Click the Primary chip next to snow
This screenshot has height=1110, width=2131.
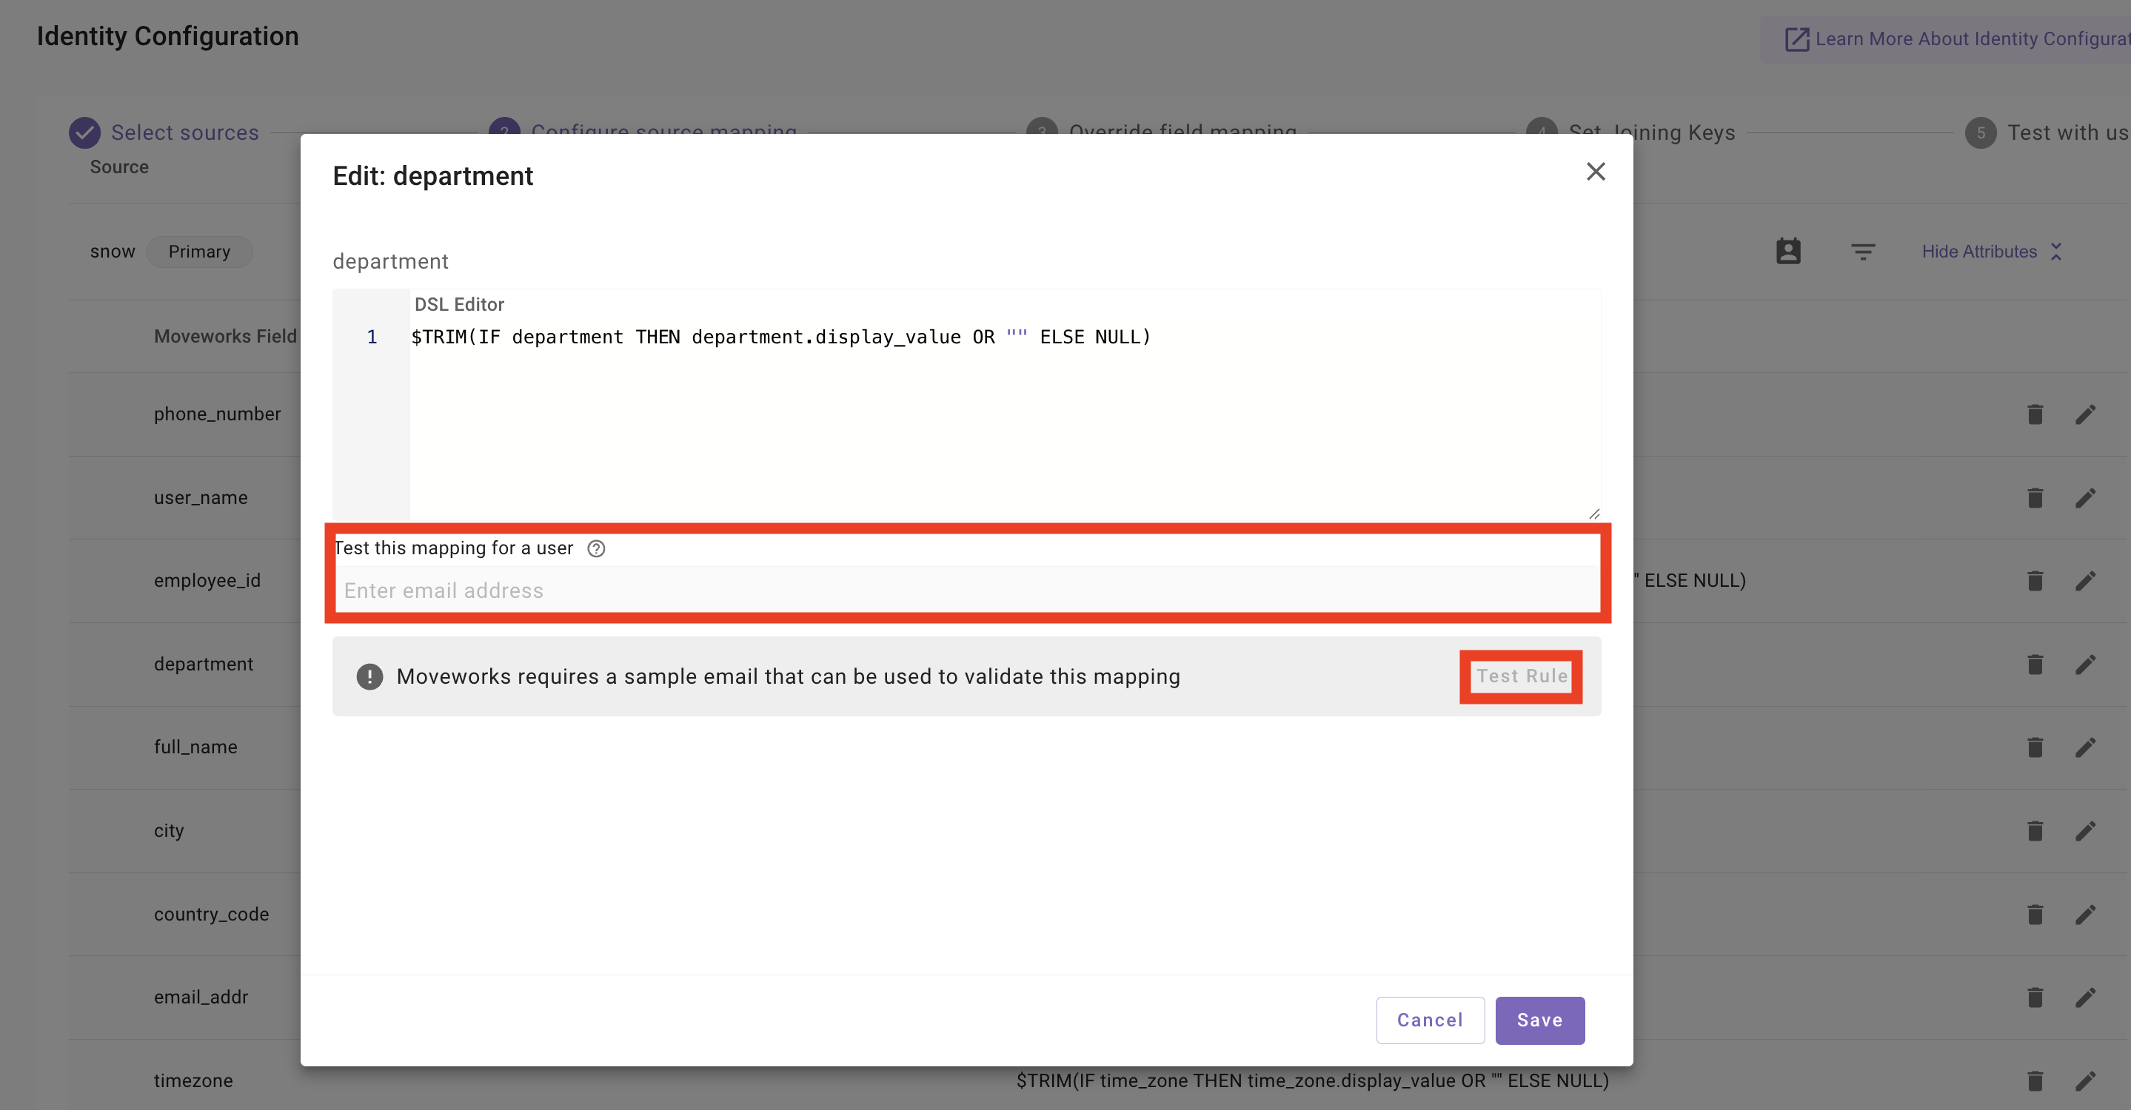click(199, 252)
